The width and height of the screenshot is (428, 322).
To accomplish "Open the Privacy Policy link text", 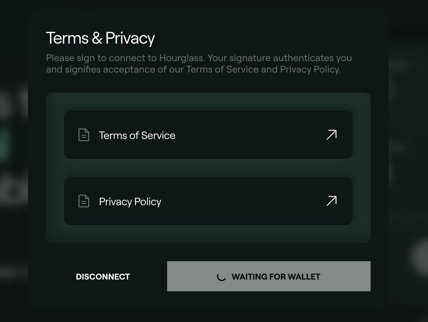I will (x=130, y=201).
